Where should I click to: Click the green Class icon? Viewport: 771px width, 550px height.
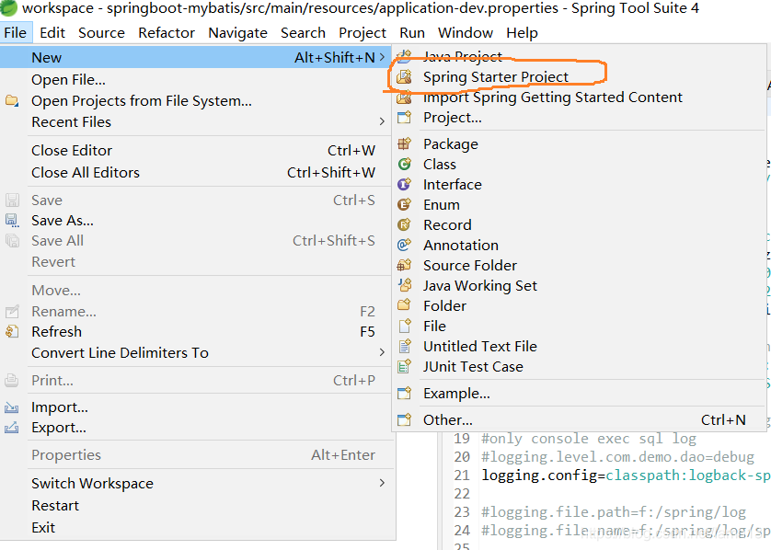(x=404, y=164)
